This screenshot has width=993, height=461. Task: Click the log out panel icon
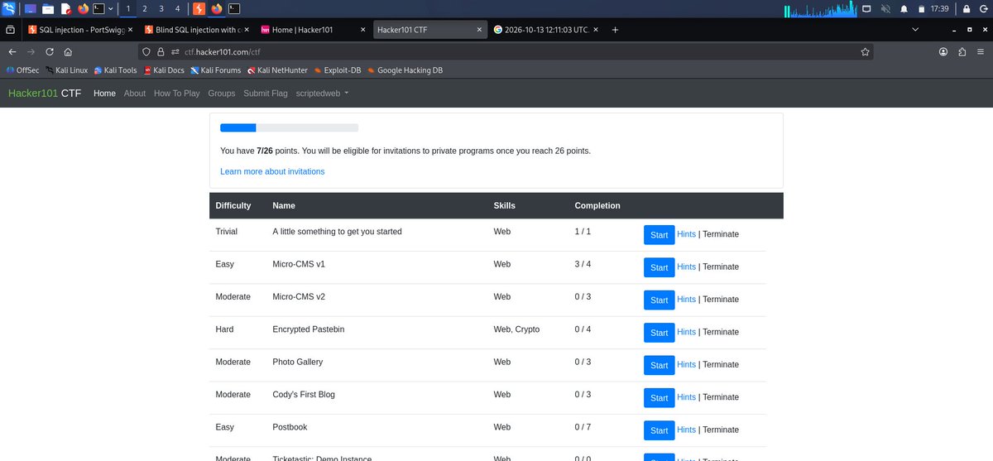983,8
